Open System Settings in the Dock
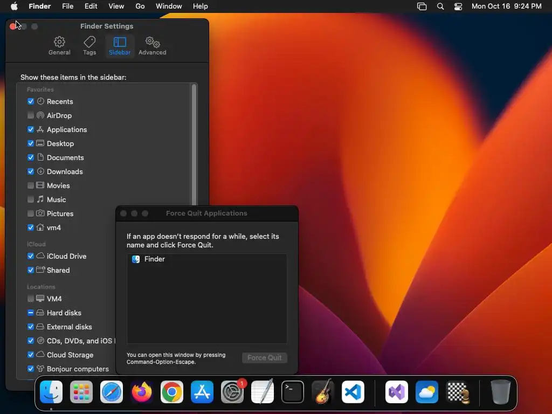This screenshot has width=552, height=414. pyautogui.click(x=232, y=392)
